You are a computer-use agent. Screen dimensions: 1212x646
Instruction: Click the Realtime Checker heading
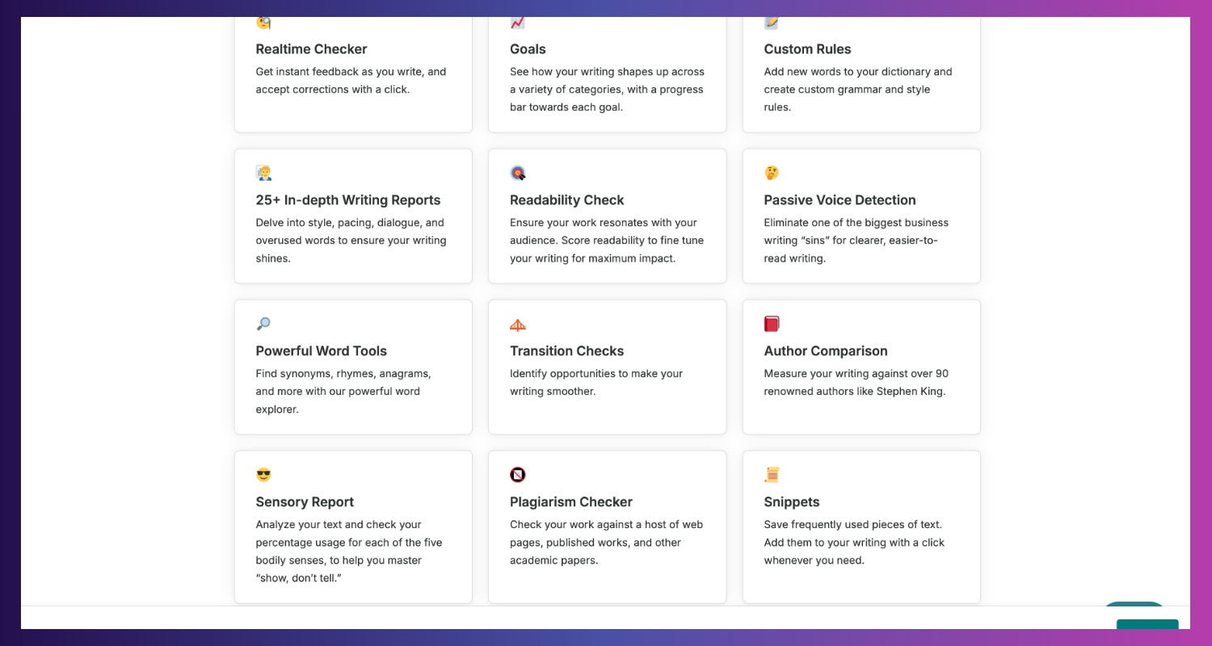click(x=311, y=49)
